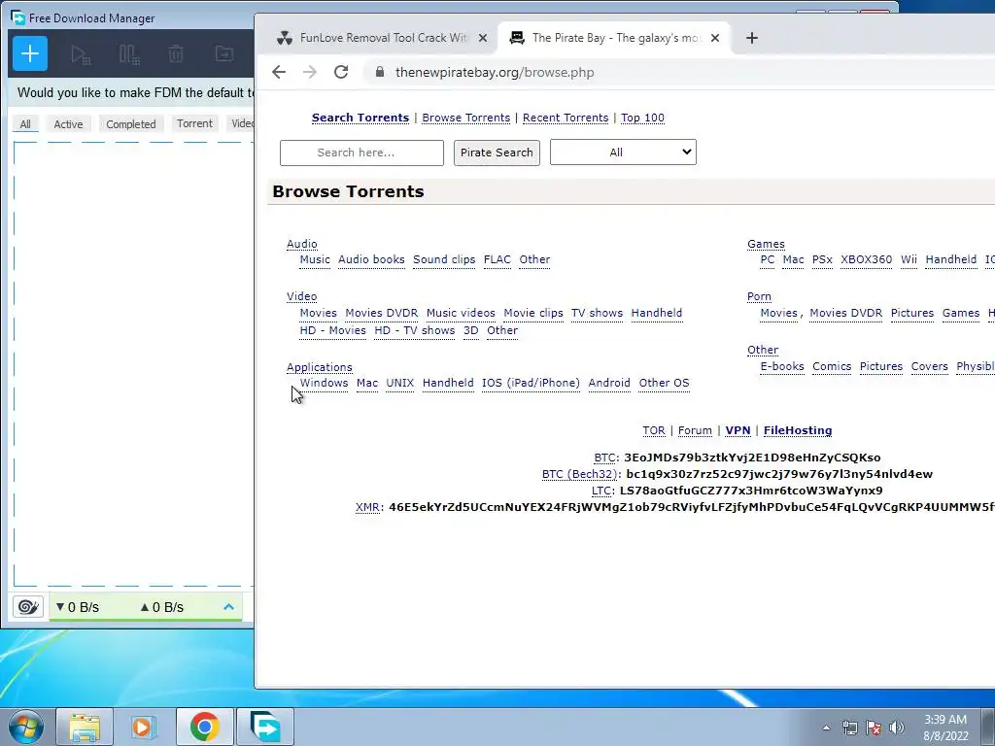Screen dimensions: 995x746
Task: Open Windows applications link
Action: (x=324, y=383)
